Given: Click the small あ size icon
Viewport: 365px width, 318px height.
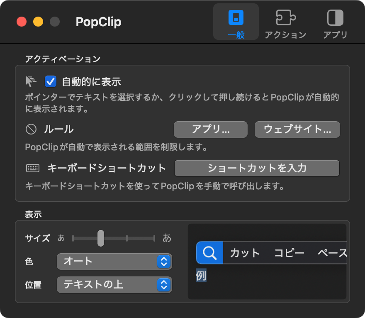Looking at the screenshot, I should (61, 238).
